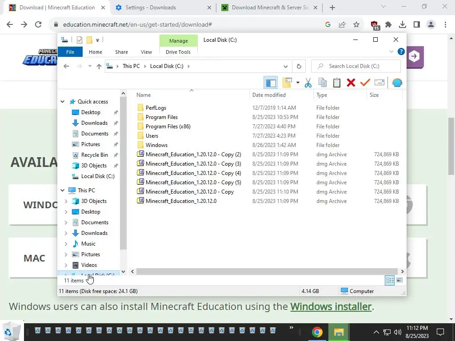The image size is (455, 341).
Task: Select Minecraft_Education_1.20.12.0 - Copy (3) file
Action: [193, 163]
